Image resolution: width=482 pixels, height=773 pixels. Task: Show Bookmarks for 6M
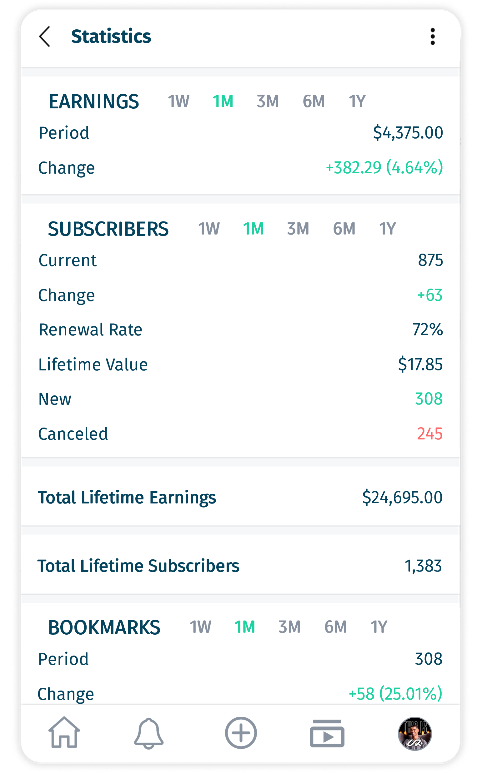coord(335,627)
